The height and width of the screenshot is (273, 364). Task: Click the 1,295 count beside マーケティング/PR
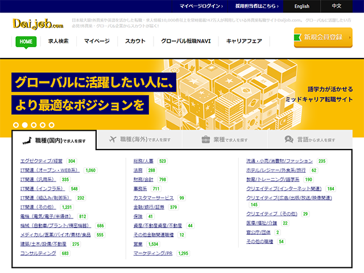(183, 254)
